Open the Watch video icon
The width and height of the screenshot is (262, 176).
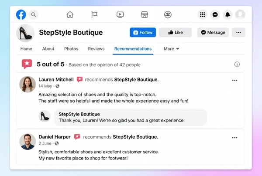coord(120,15)
